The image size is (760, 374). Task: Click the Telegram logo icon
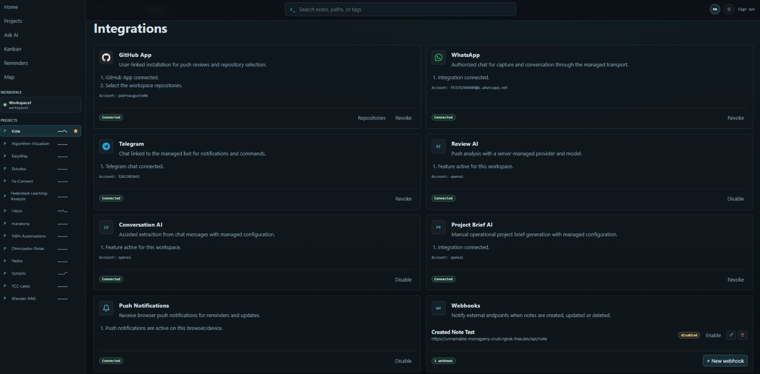(106, 146)
